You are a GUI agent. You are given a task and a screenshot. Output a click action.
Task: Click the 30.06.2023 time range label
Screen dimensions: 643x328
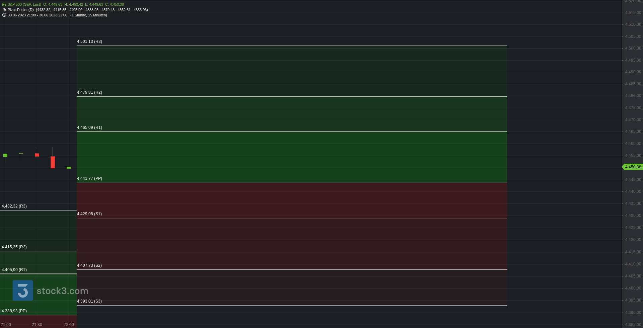(38, 15)
